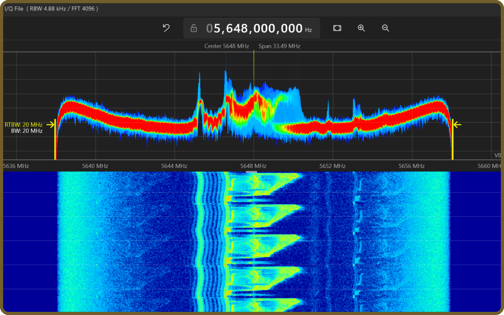The height and width of the screenshot is (315, 504).
Task: Click the 5656 MHz axis label
Action: tap(412, 166)
